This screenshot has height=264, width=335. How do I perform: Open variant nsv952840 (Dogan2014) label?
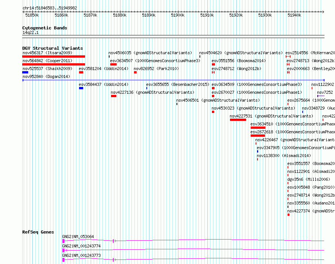click(46, 76)
